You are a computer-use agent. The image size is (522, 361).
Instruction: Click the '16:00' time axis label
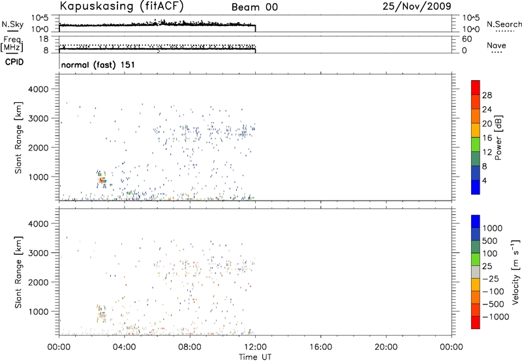coord(320,347)
